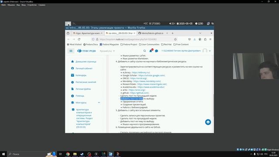Open the eLibrary link
Image resolution: width=279 pixels, height=157 pixels.
[141, 72]
